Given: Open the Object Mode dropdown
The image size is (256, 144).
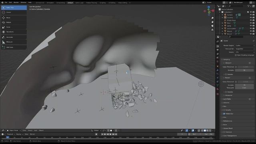Looking at the screenshot, I should [14, 130].
